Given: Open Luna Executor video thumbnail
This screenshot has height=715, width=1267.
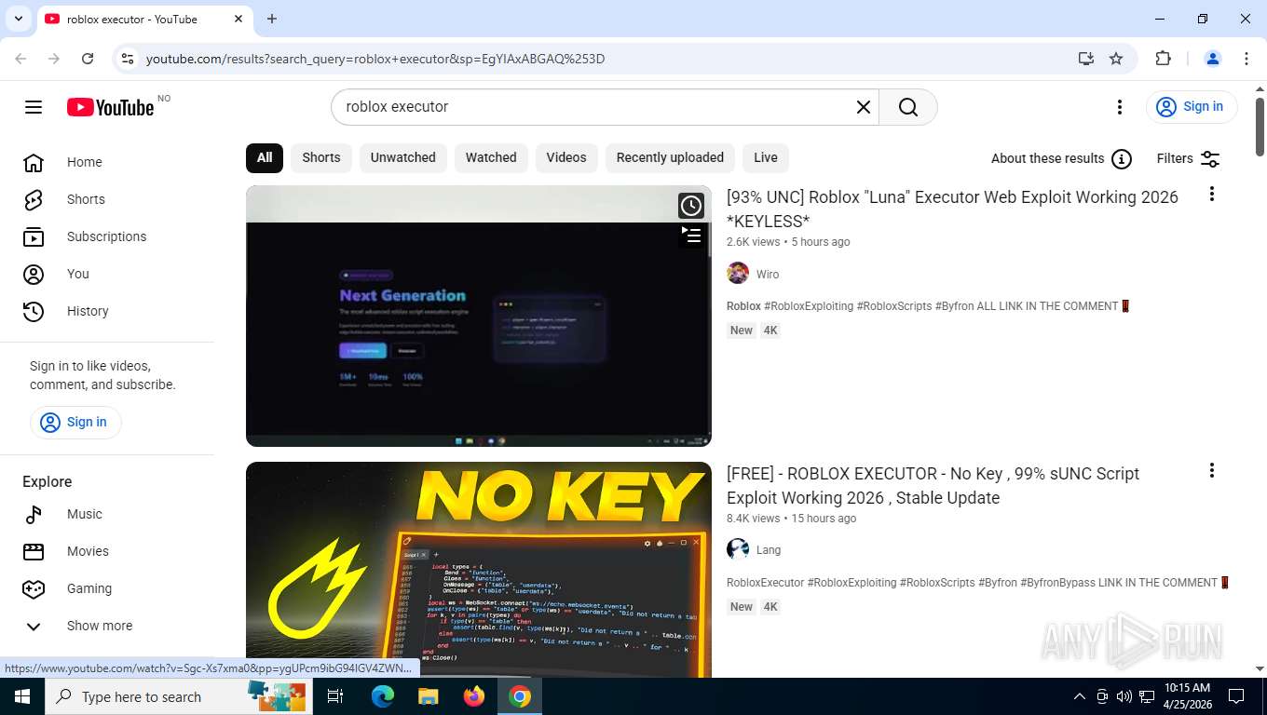Looking at the screenshot, I should [479, 316].
